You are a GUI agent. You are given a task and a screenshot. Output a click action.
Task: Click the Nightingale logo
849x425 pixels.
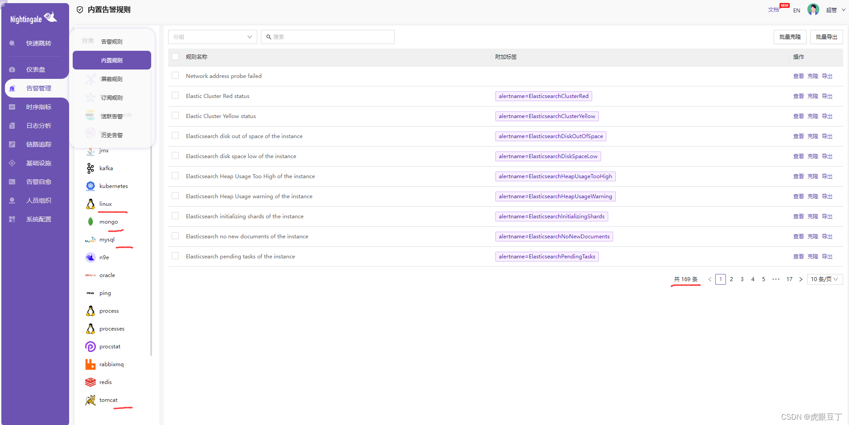click(33, 18)
